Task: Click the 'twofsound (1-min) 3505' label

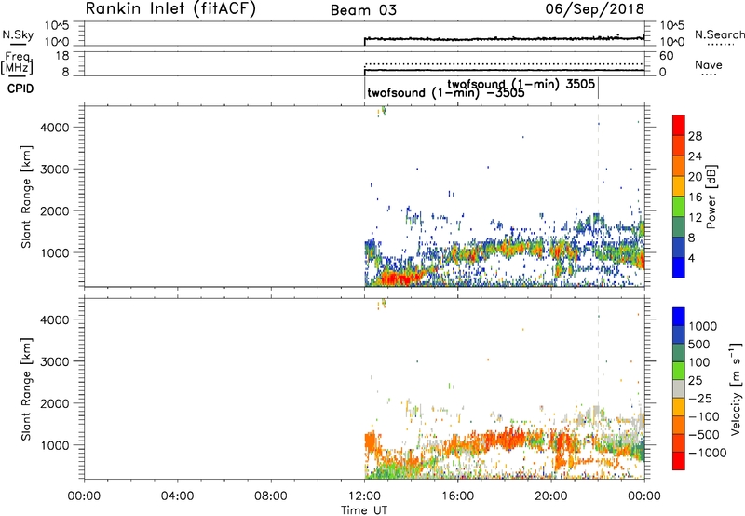Action: tap(521, 84)
